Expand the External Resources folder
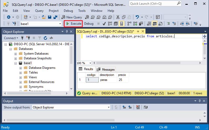 tap(20, 82)
